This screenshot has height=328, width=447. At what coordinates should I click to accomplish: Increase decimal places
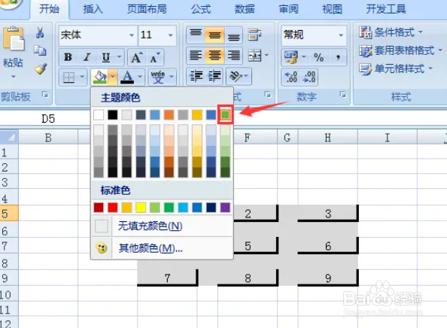pyautogui.click(x=291, y=77)
